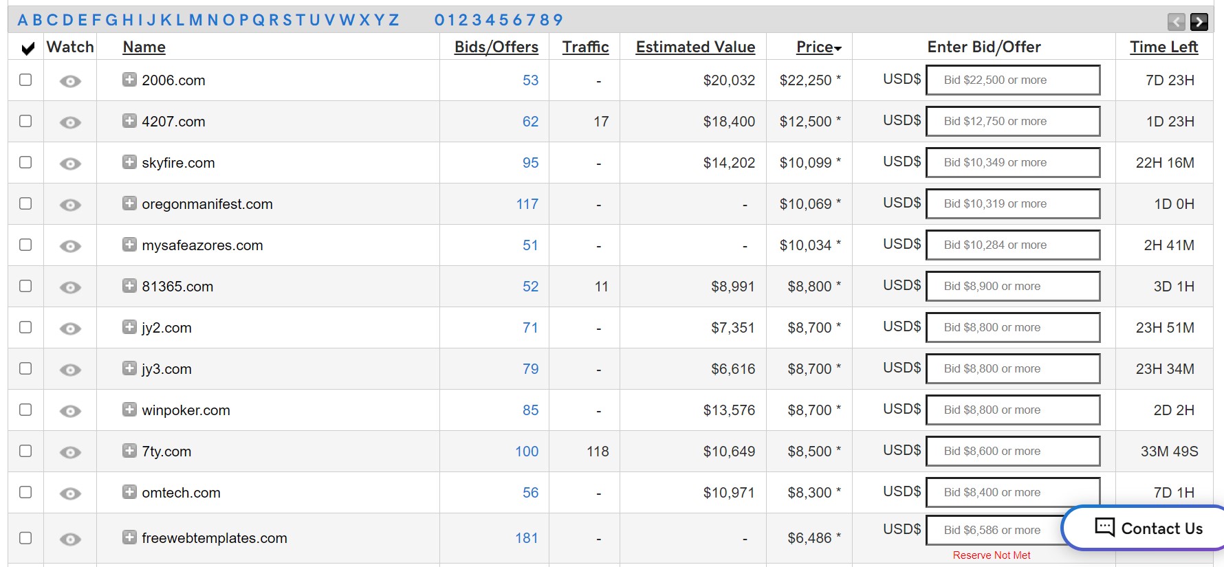Sort by Price column header with arrow
The image size is (1224, 567).
818,47
